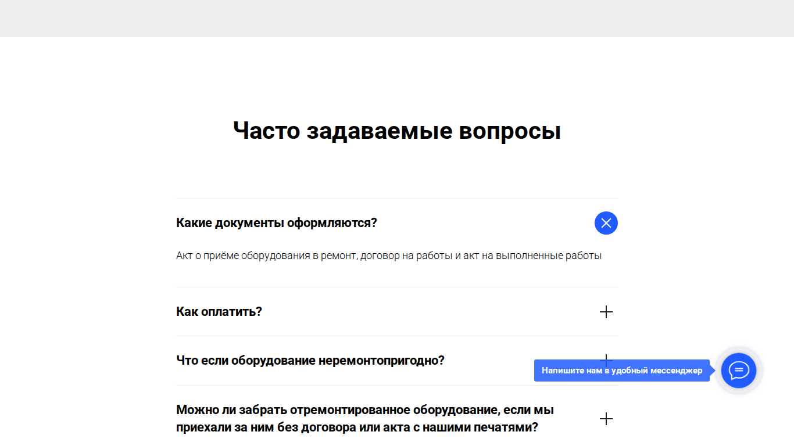Click 'Напишите нам в удобный мессенджер' tooltip
This screenshot has height=446, width=794.
point(622,371)
